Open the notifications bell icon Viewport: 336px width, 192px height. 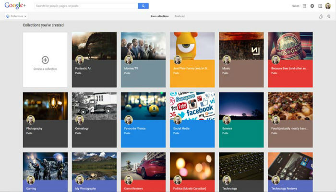[x=312, y=6]
